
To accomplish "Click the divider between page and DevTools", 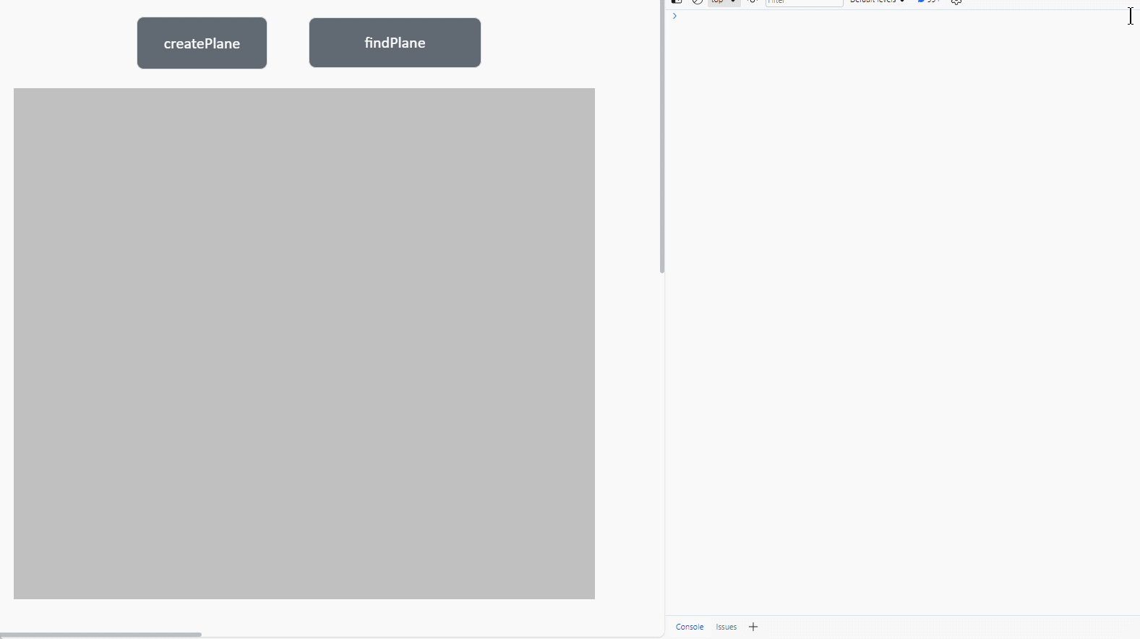I will pyautogui.click(x=665, y=361).
